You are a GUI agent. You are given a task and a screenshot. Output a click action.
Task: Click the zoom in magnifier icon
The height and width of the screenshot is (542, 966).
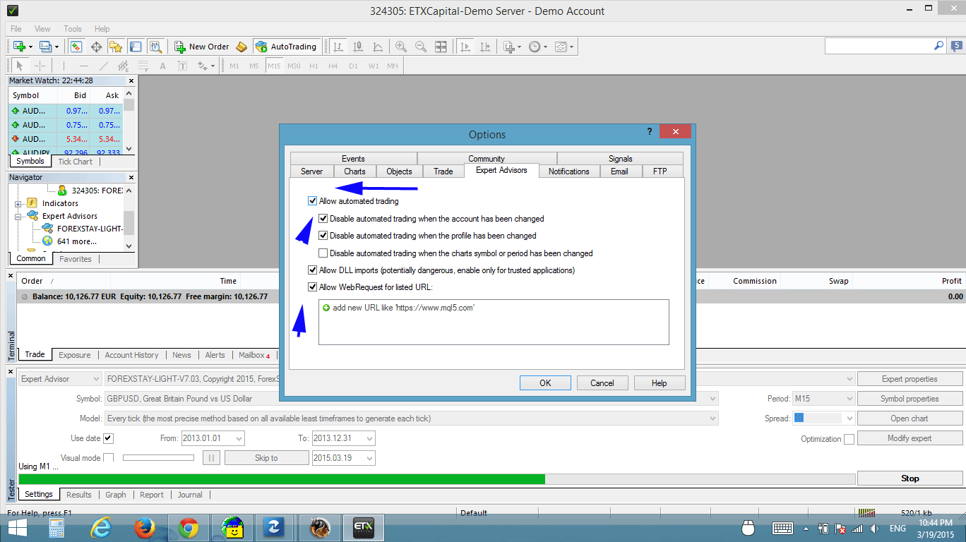pos(401,47)
